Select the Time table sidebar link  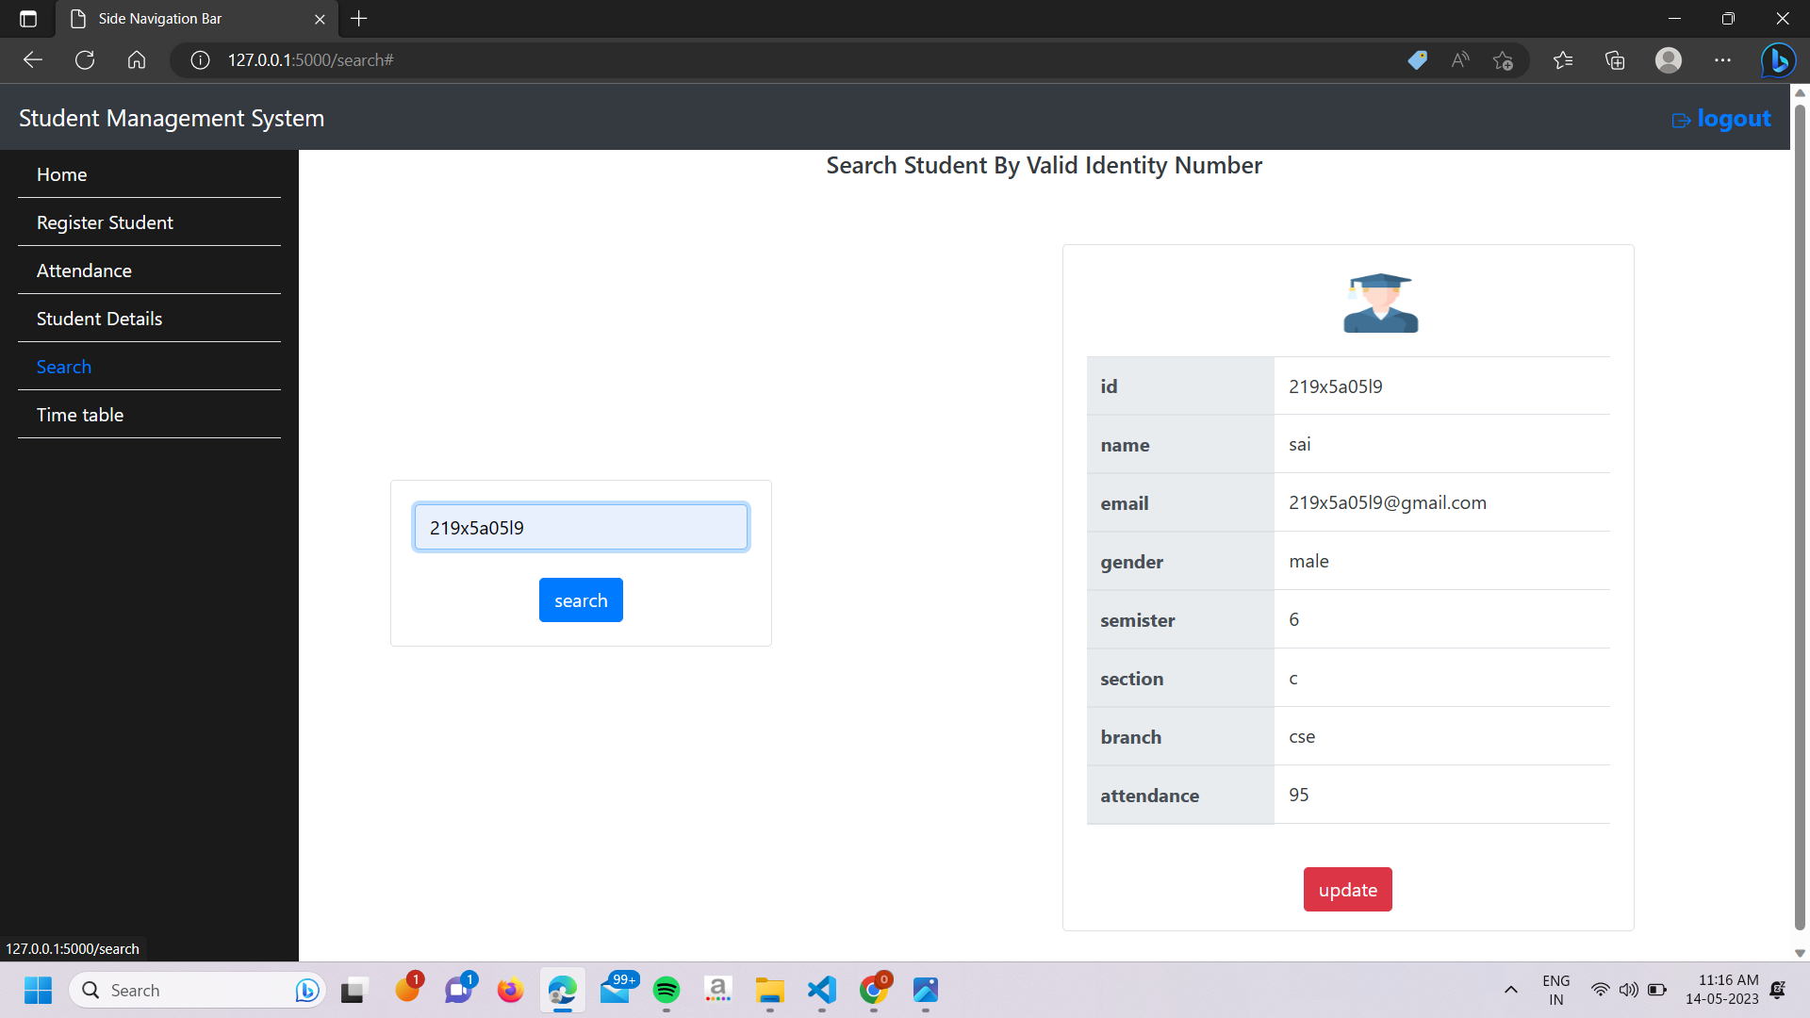point(80,415)
